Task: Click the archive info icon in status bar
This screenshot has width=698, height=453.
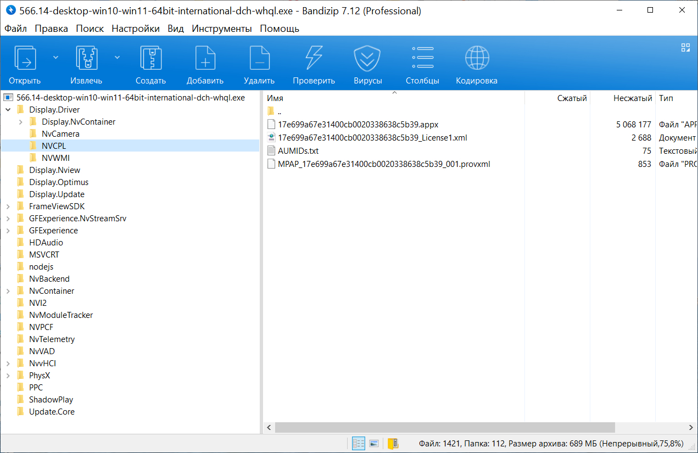Action: coord(393,443)
